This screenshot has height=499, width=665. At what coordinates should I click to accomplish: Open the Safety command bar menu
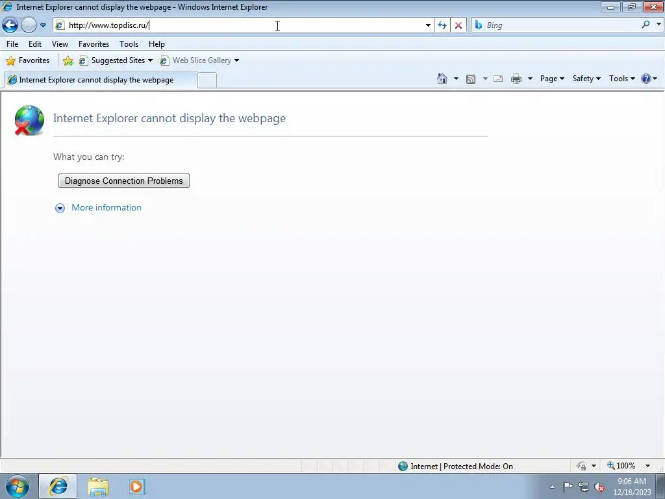click(x=586, y=79)
